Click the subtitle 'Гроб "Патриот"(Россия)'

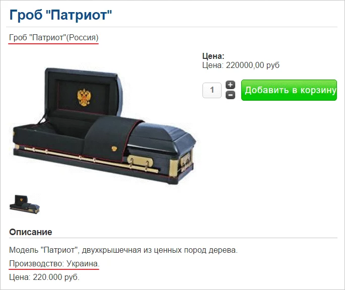pos(54,38)
